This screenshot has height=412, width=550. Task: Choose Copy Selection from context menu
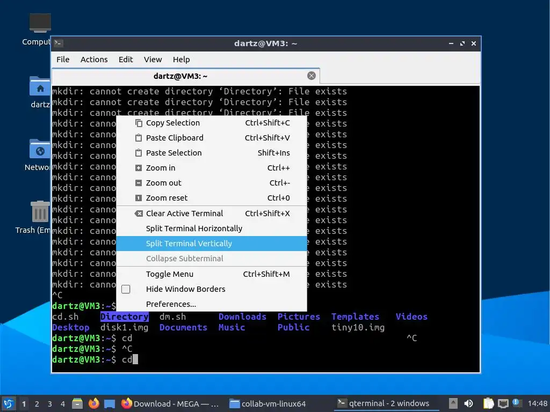pos(212,123)
